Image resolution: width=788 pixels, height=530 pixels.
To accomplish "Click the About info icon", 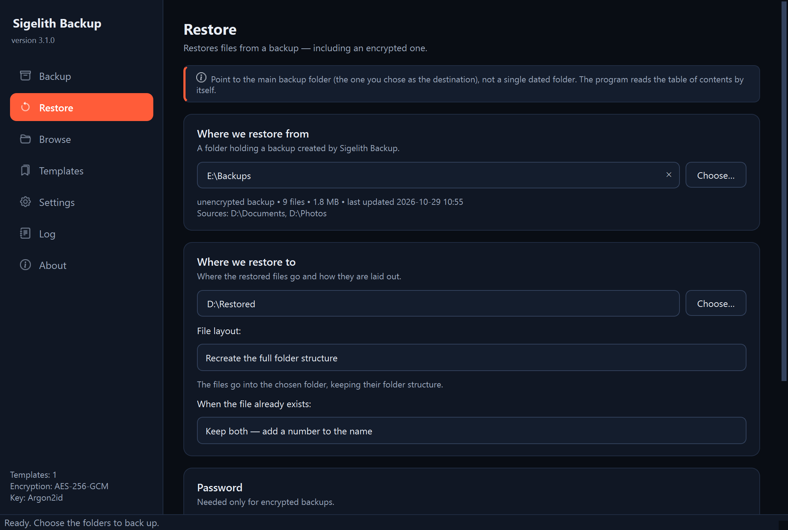I will point(25,265).
